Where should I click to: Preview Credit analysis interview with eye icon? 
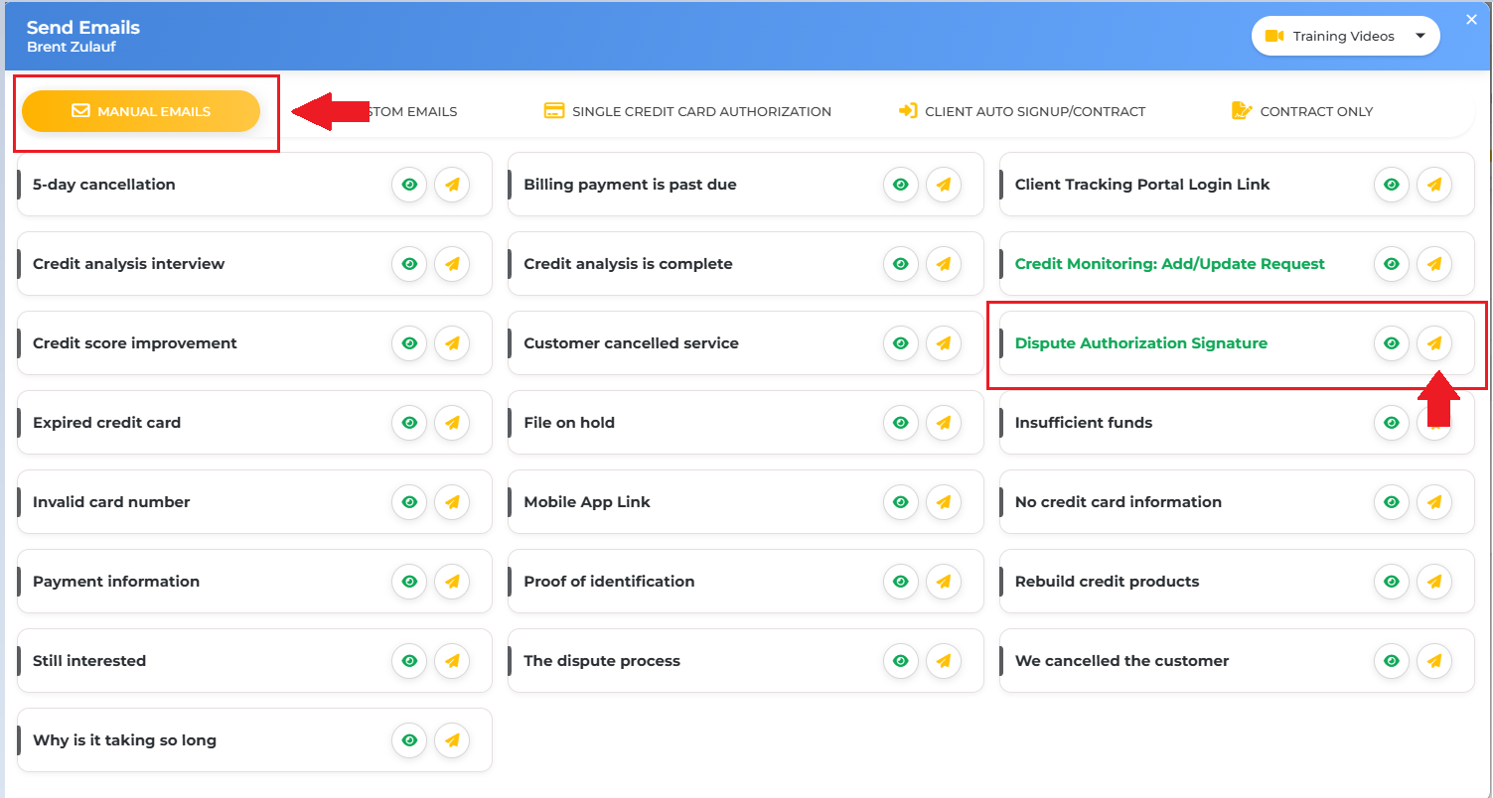point(409,264)
